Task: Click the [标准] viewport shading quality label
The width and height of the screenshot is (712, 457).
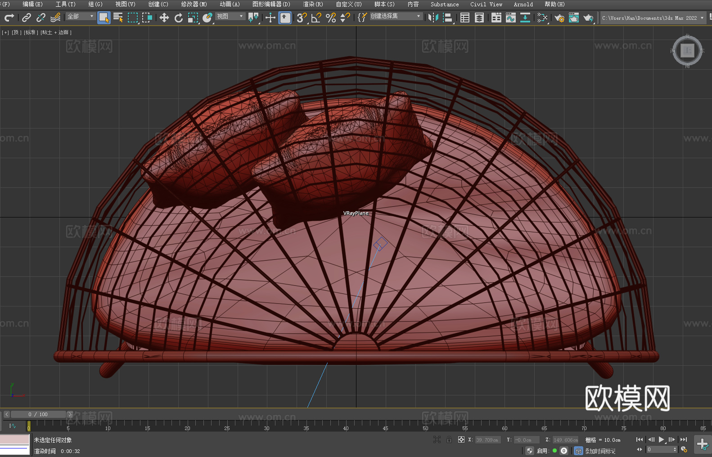Action: click(x=31, y=32)
